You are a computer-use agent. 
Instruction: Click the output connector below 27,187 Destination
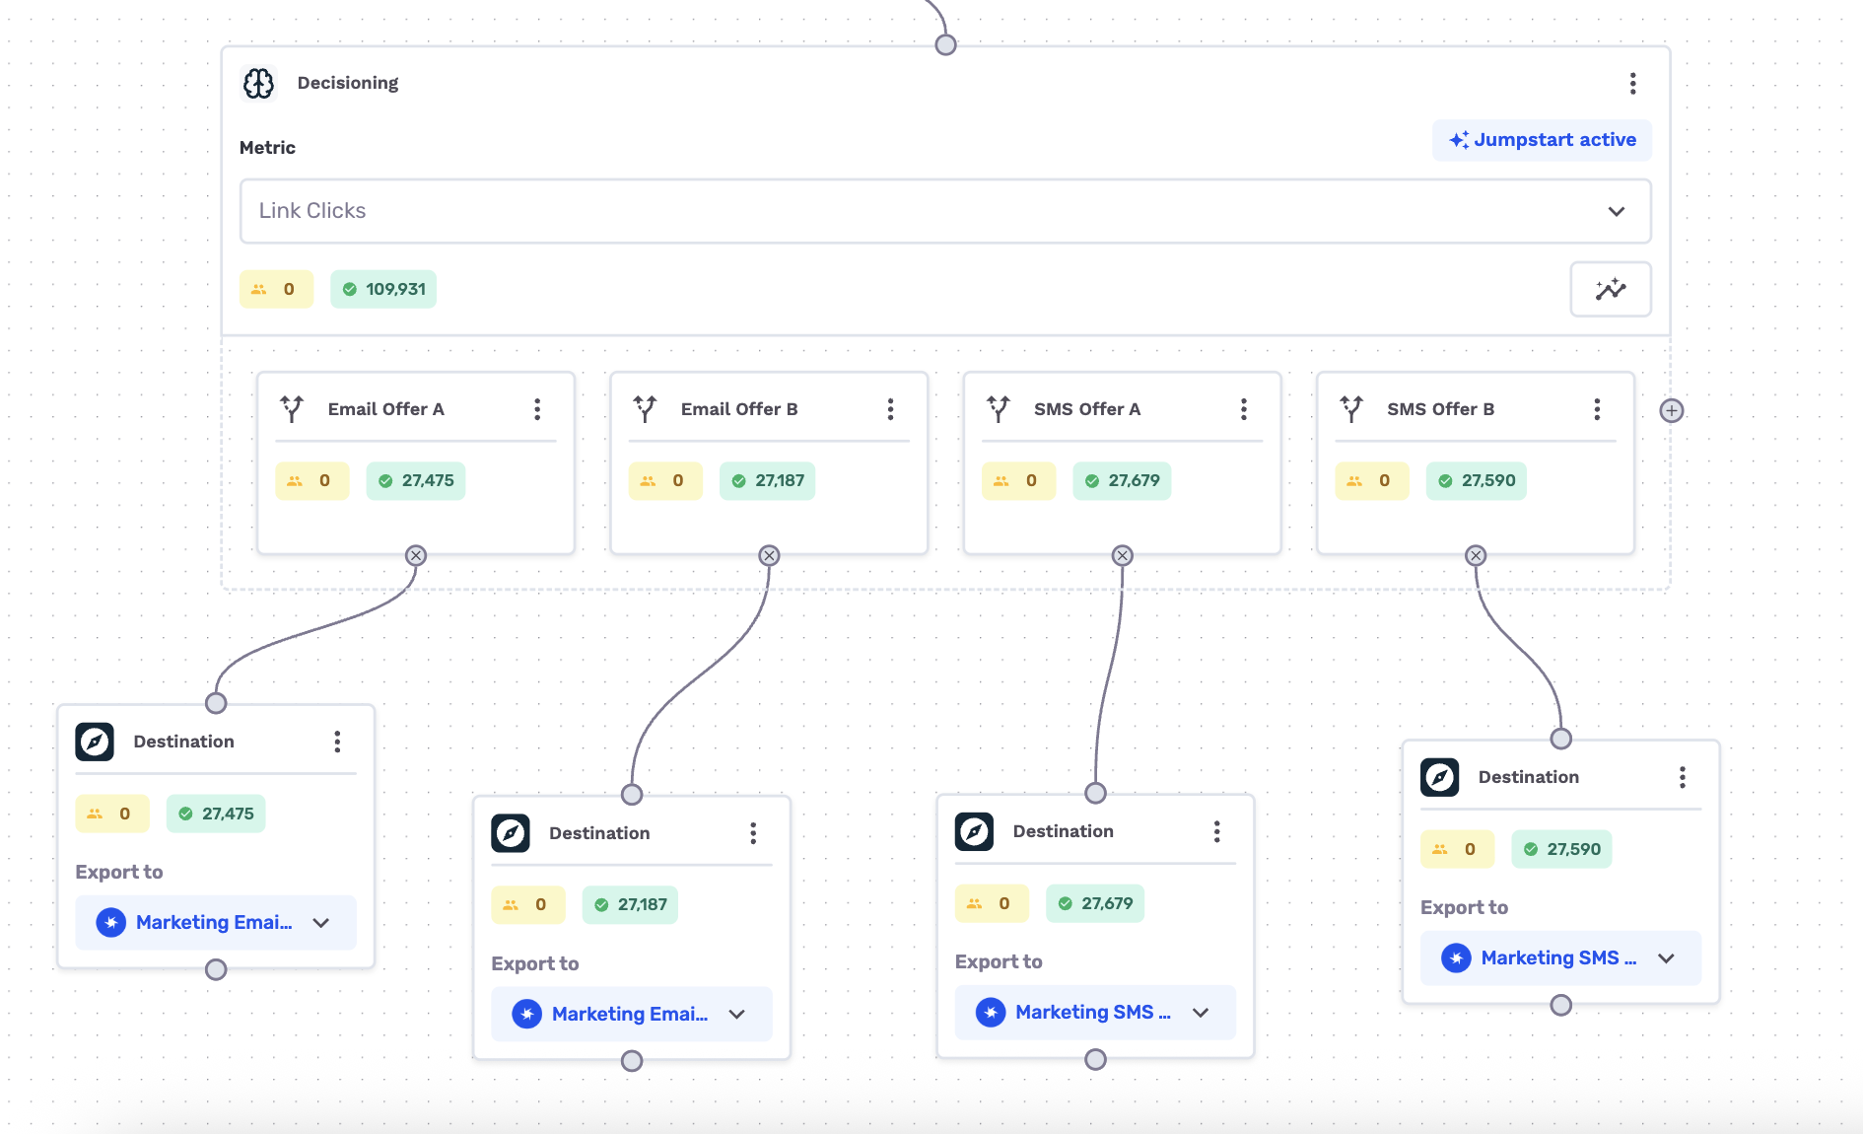tap(632, 1061)
